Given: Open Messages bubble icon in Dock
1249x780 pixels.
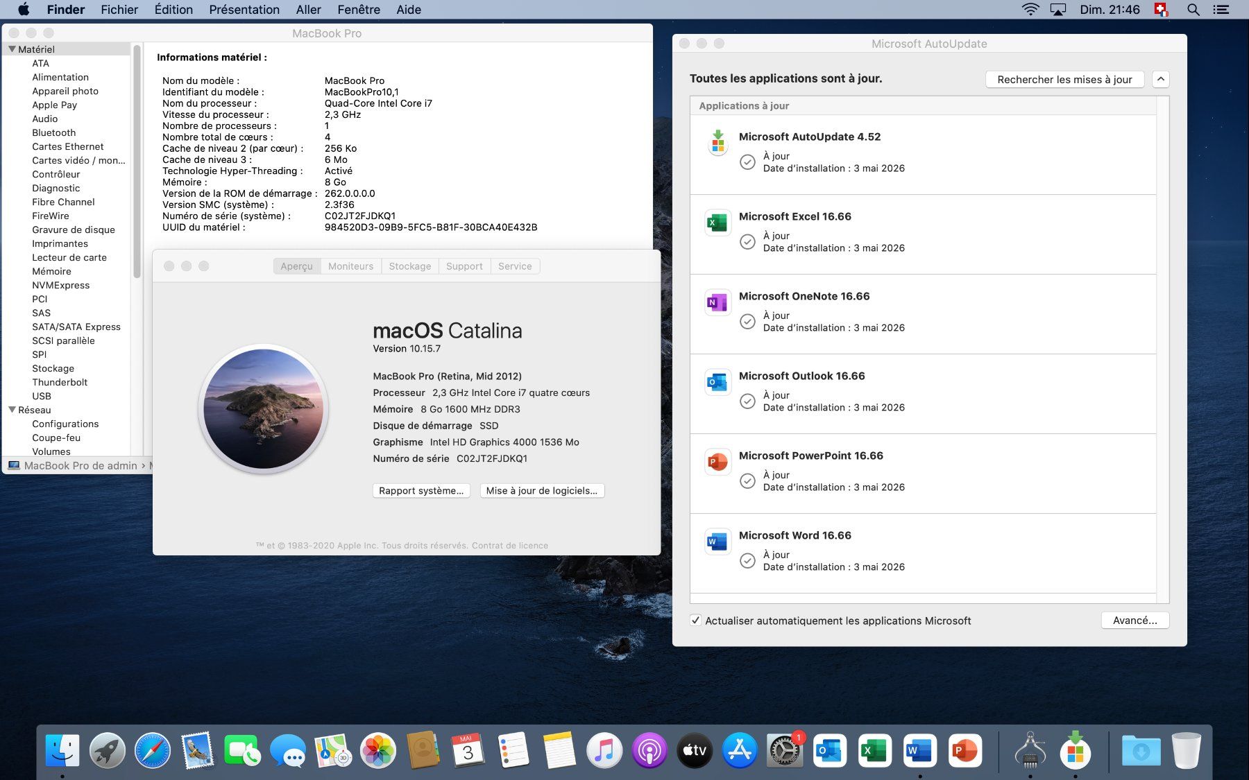Looking at the screenshot, I should pyautogui.click(x=287, y=750).
